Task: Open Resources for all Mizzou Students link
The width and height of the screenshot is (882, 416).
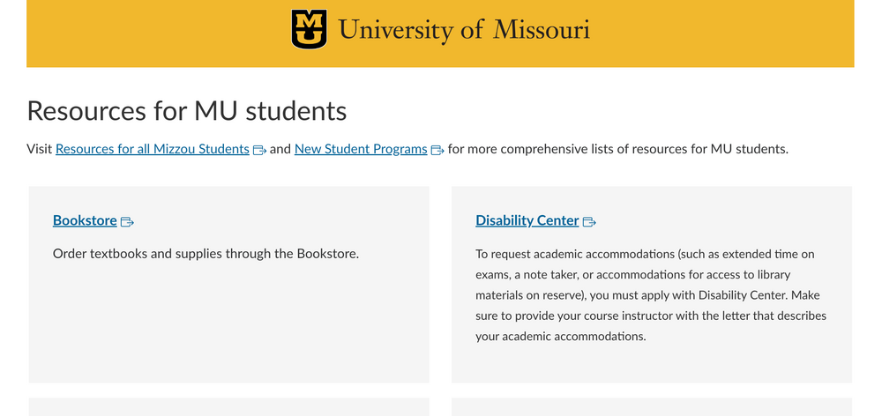Action: tap(152, 149)
